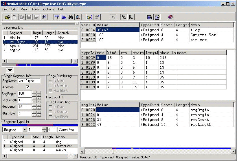The width and height of the screenshot is (237, 161).
Task: Toggle Is Over in Seg Distributing group
Action: (50, 107)
